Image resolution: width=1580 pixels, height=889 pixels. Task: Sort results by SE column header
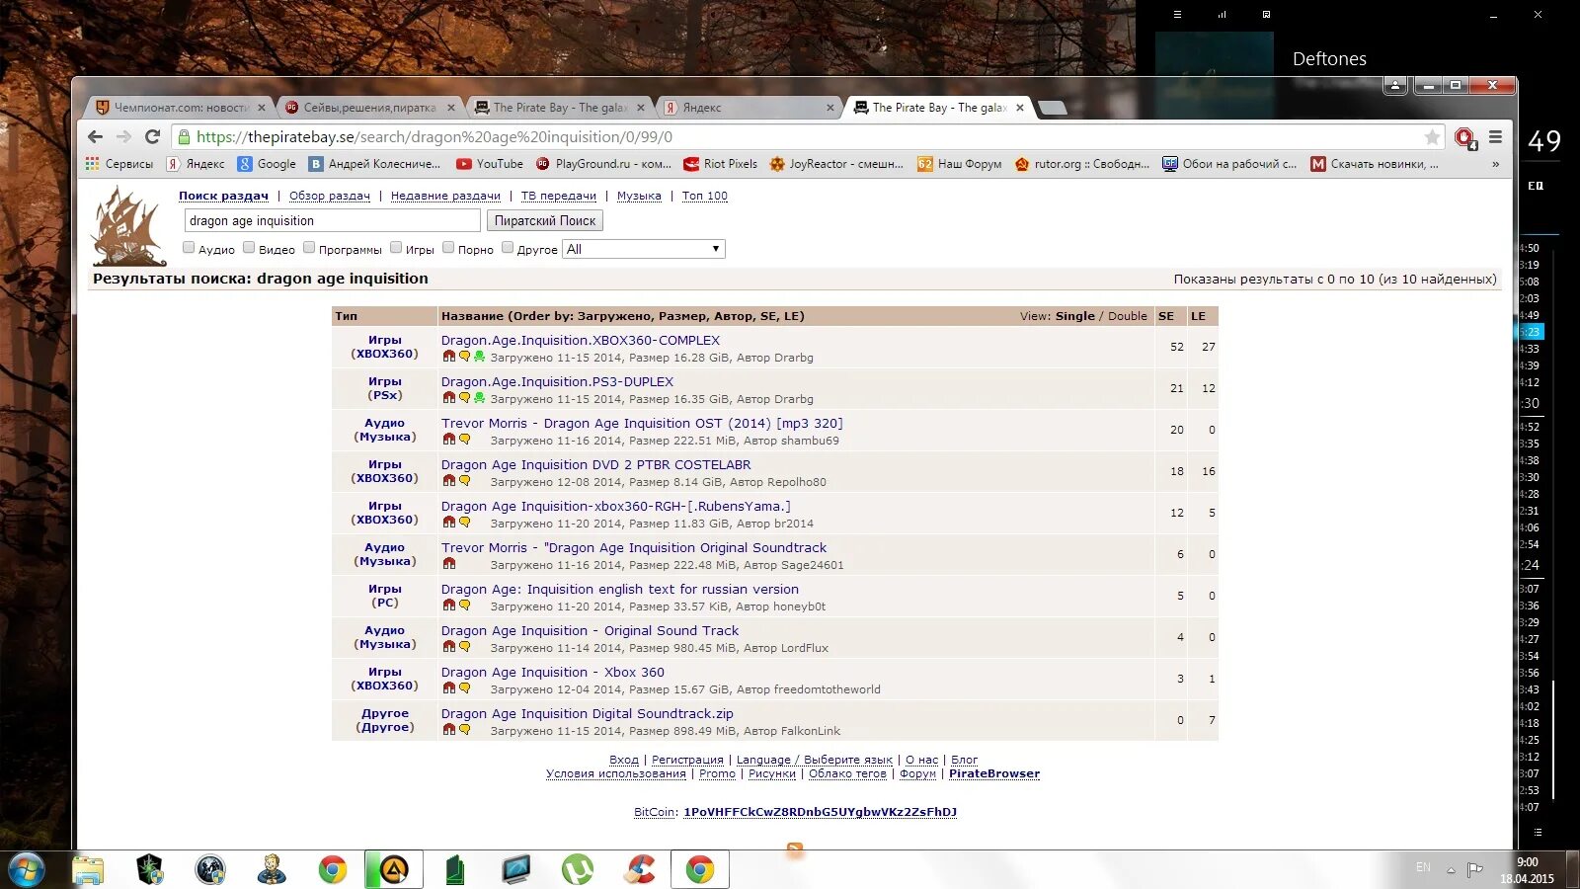[x=1166, y=316]
